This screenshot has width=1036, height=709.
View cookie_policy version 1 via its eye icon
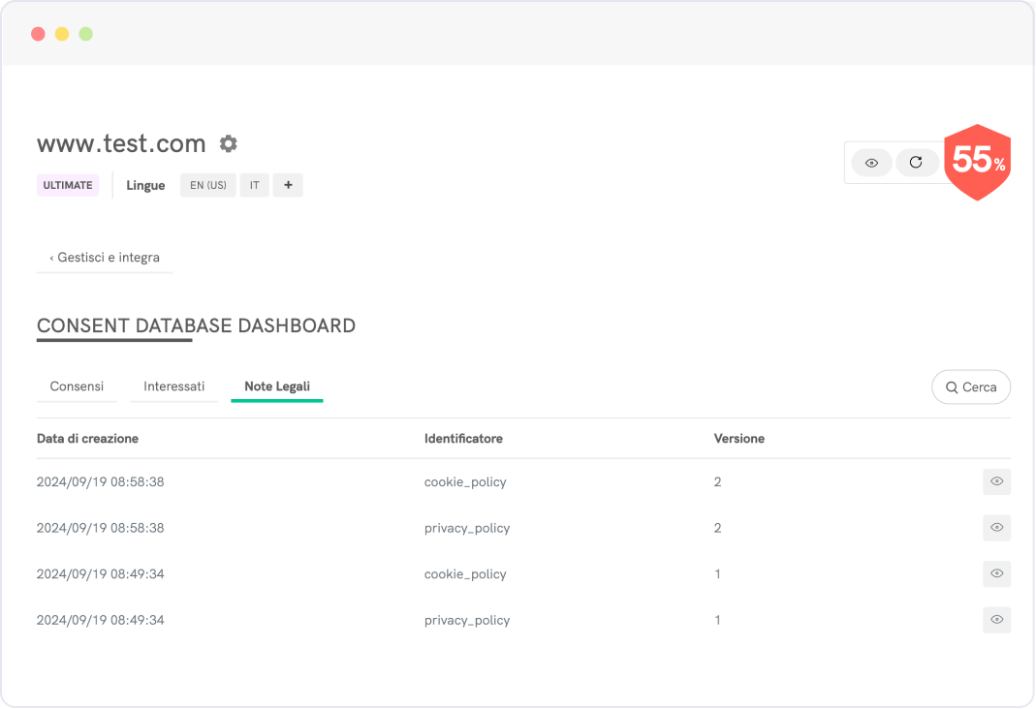pyautogui.click(x=996, y=573)
